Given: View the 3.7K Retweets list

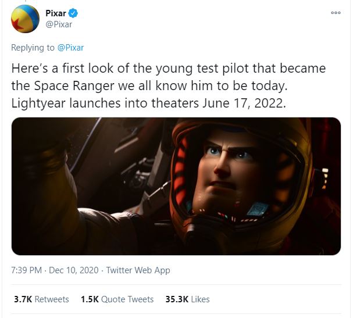Looking at the screenshot, I should coord(41,299).
